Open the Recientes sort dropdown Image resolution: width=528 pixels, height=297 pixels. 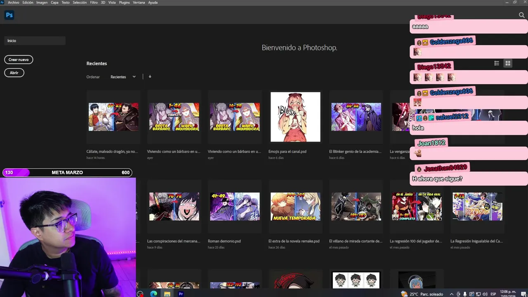point(123,77)
